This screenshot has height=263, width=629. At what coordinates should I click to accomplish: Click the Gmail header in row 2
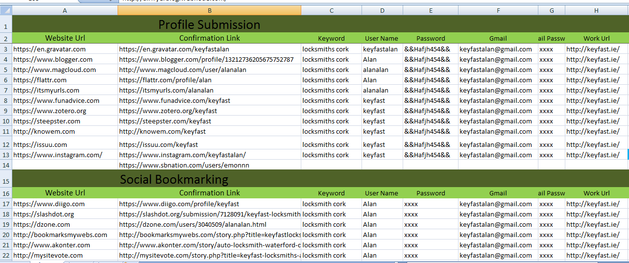point(498,38)
